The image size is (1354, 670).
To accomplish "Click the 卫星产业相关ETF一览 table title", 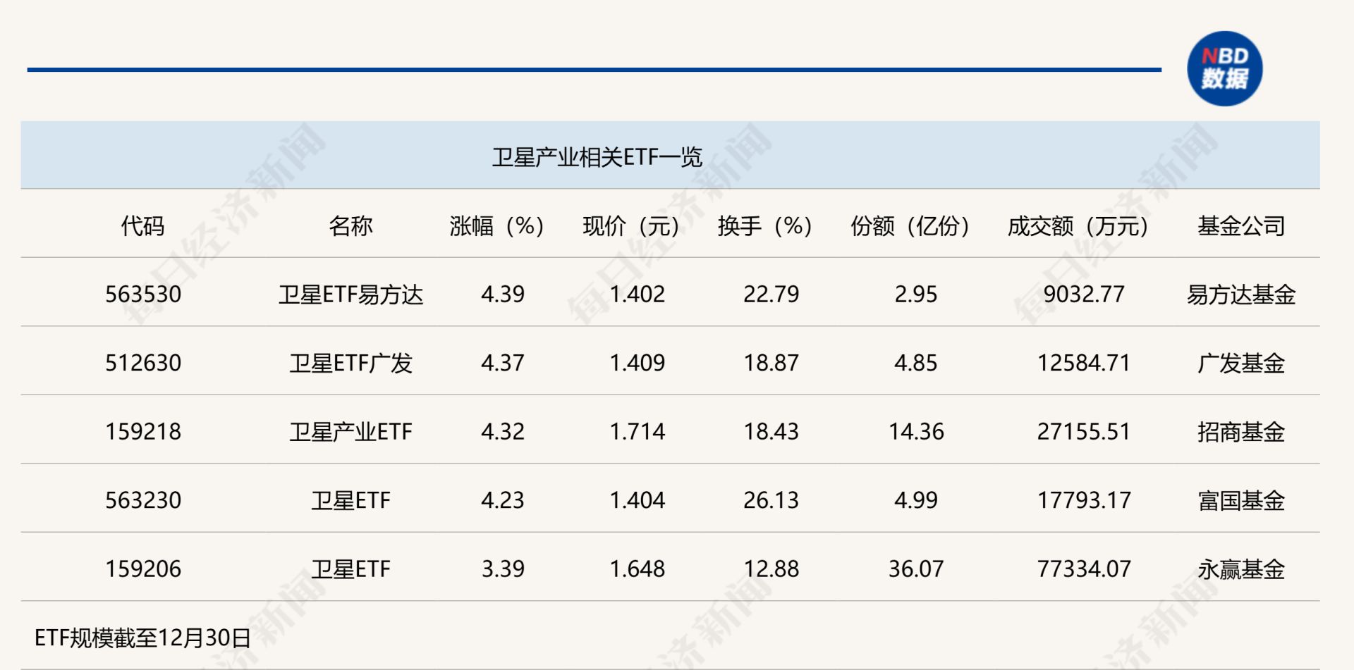I will (x=597, y=156).
